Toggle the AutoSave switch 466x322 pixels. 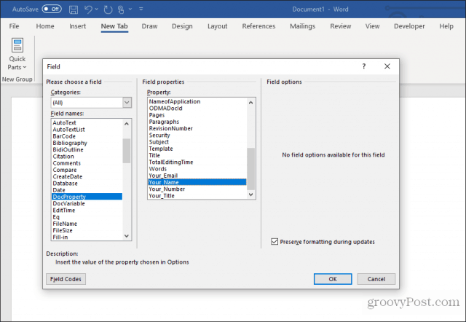pyautogui.click(x=52, y=9)
